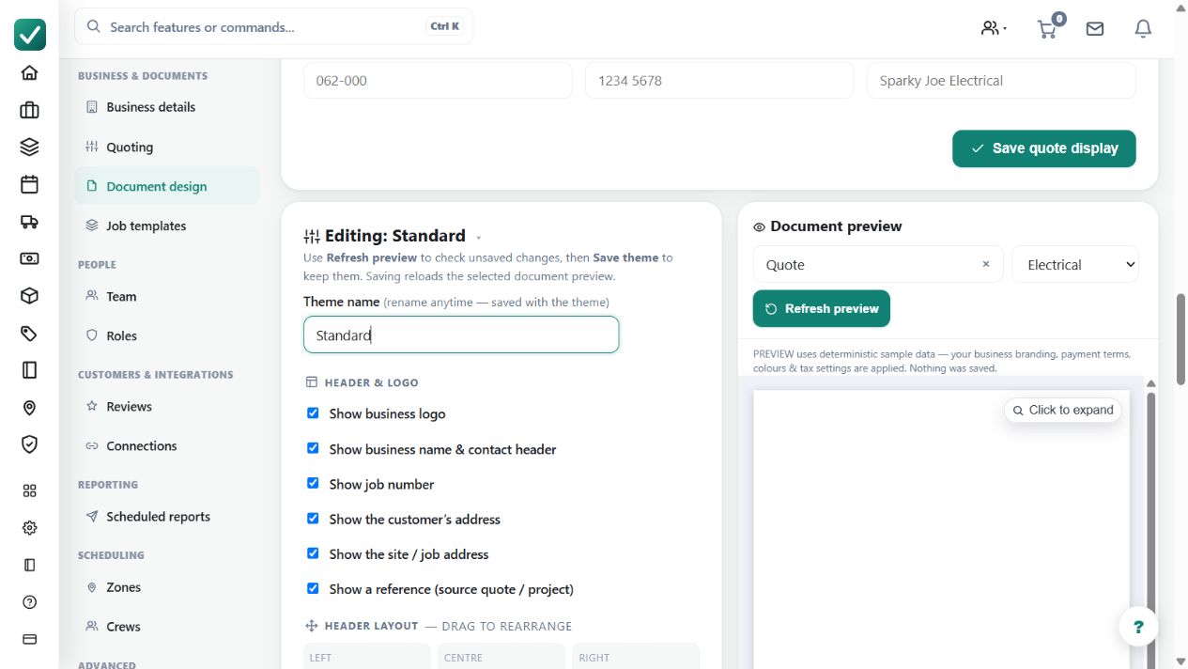Open the mail envelope icon
Image resolution: width=1188 pixels, height=669 pixels.
1095,29
